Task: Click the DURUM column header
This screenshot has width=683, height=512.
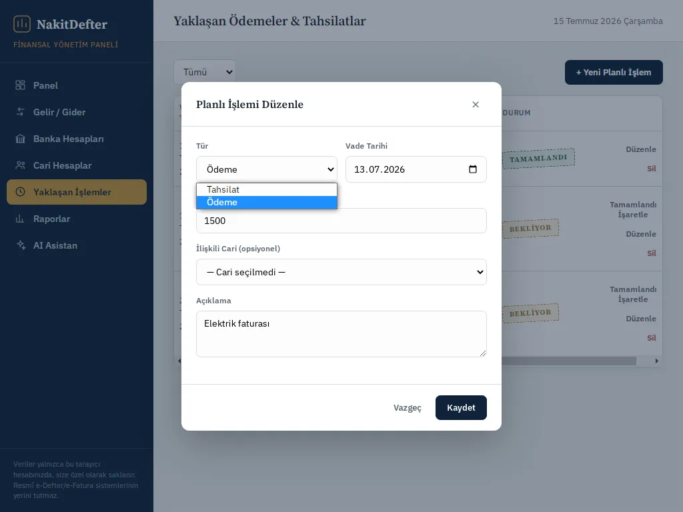Action: tap(517, 113)
